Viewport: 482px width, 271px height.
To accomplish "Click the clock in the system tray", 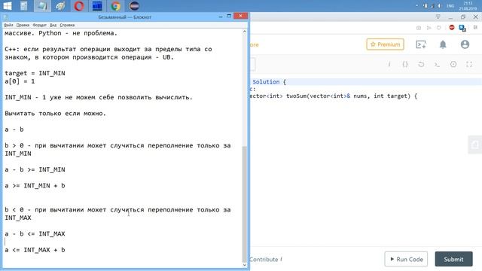I will tap(468, 6).
